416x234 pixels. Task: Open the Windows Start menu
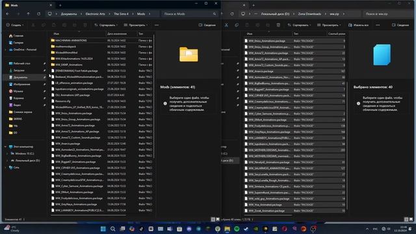pos(103,229)
